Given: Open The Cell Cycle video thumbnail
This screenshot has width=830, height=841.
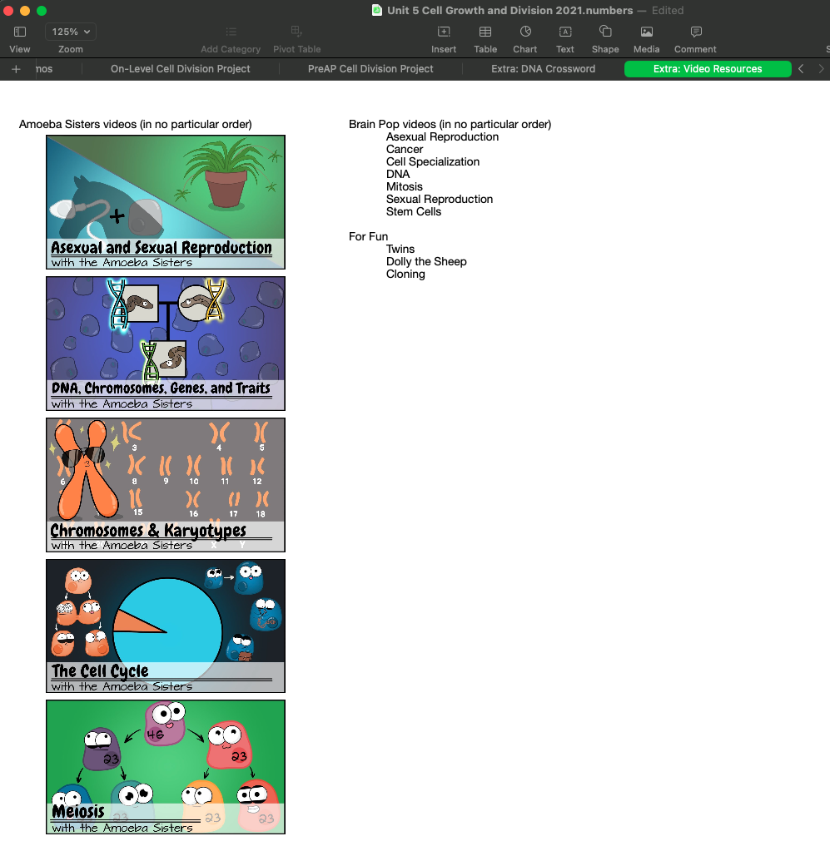Looking at the screenshot, I should coord(166,626).
